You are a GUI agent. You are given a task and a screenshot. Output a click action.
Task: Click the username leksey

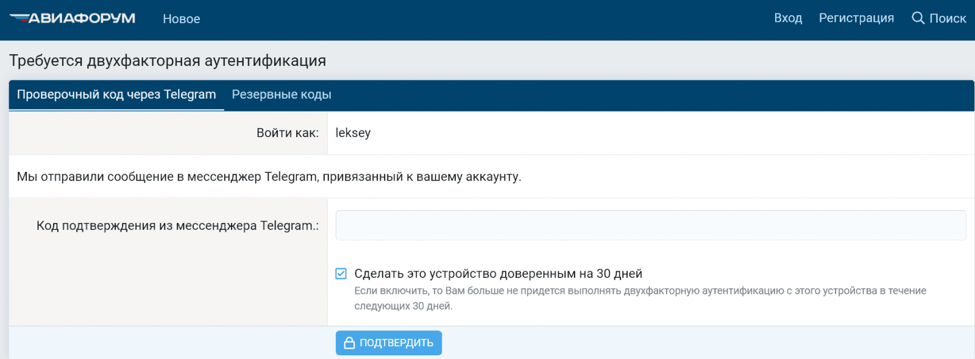tap(353, 133)
